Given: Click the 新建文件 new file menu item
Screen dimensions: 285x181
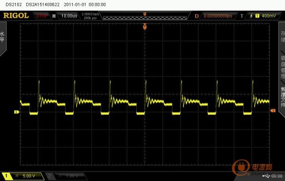Looking at the screenshot, I should [x=283, y=97].
